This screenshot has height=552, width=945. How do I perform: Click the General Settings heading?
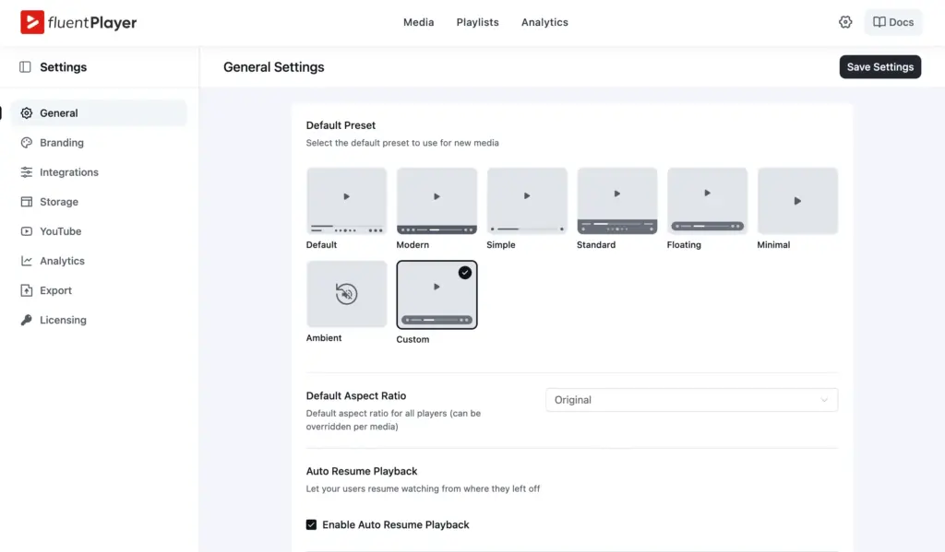pyautogui.click(x=273, y=67)
